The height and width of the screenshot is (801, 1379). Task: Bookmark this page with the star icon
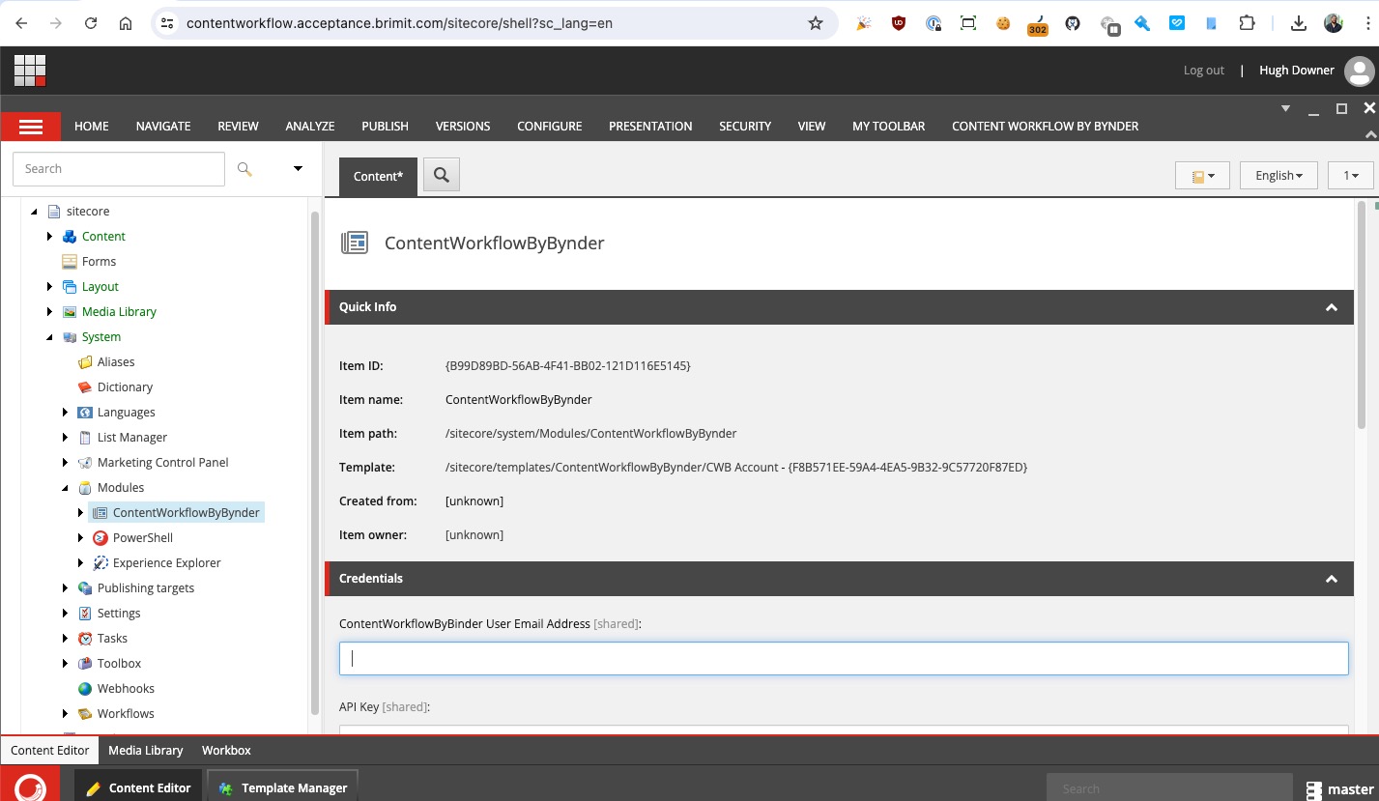click(x=816, y=23)
